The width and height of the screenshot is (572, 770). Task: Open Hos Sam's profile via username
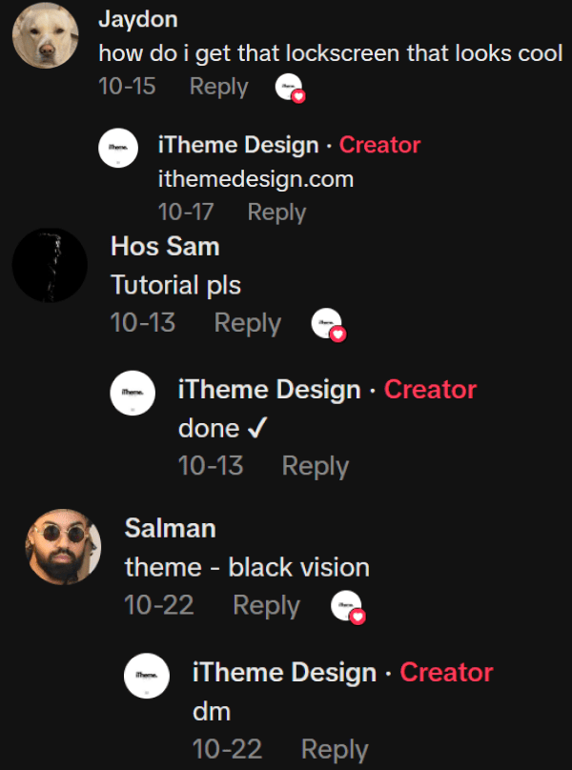165,246
